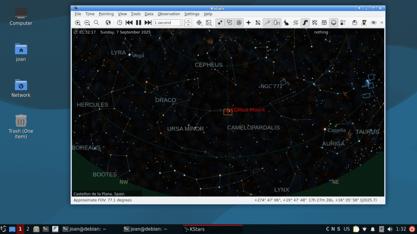Open the Pointing menu
The height and width of the screenshot is (234, 417).
106,14
